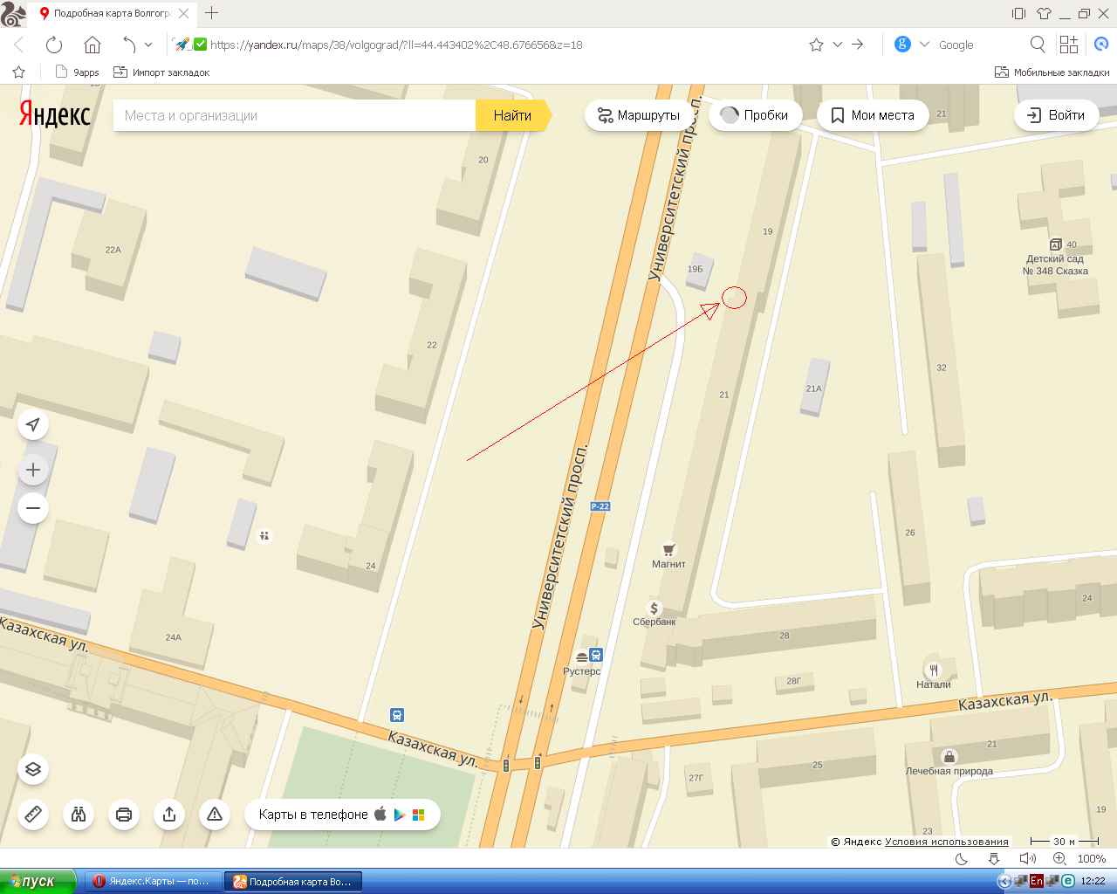The width and height of the screenshot is (1117, 894).
Task: Open Импорт закладок in bookmarks bar
Action: pyautogui.click(x=162, y=72)
